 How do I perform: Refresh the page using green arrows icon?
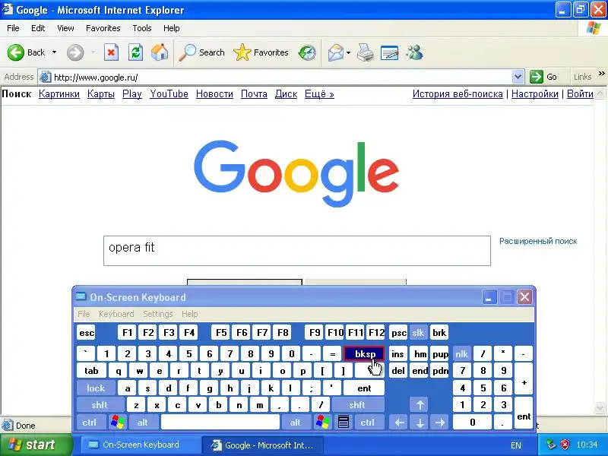(135, 52)
